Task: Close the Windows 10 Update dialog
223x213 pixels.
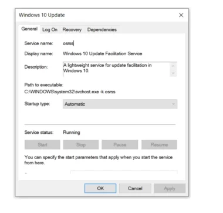Action: click(181, 15)
